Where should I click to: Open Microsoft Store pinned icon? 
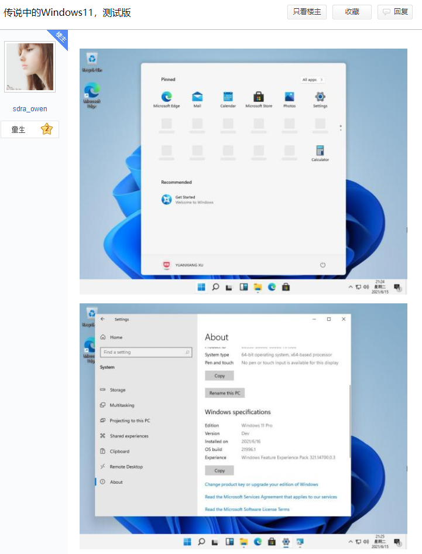pos(259,100)
